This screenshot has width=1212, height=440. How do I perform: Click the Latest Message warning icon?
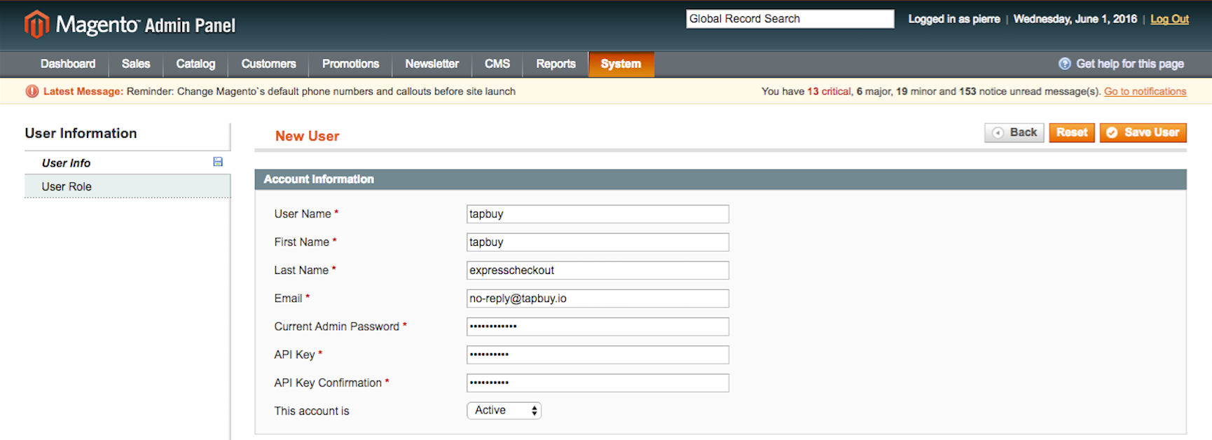pyautogui.click(x=32, y=91)
